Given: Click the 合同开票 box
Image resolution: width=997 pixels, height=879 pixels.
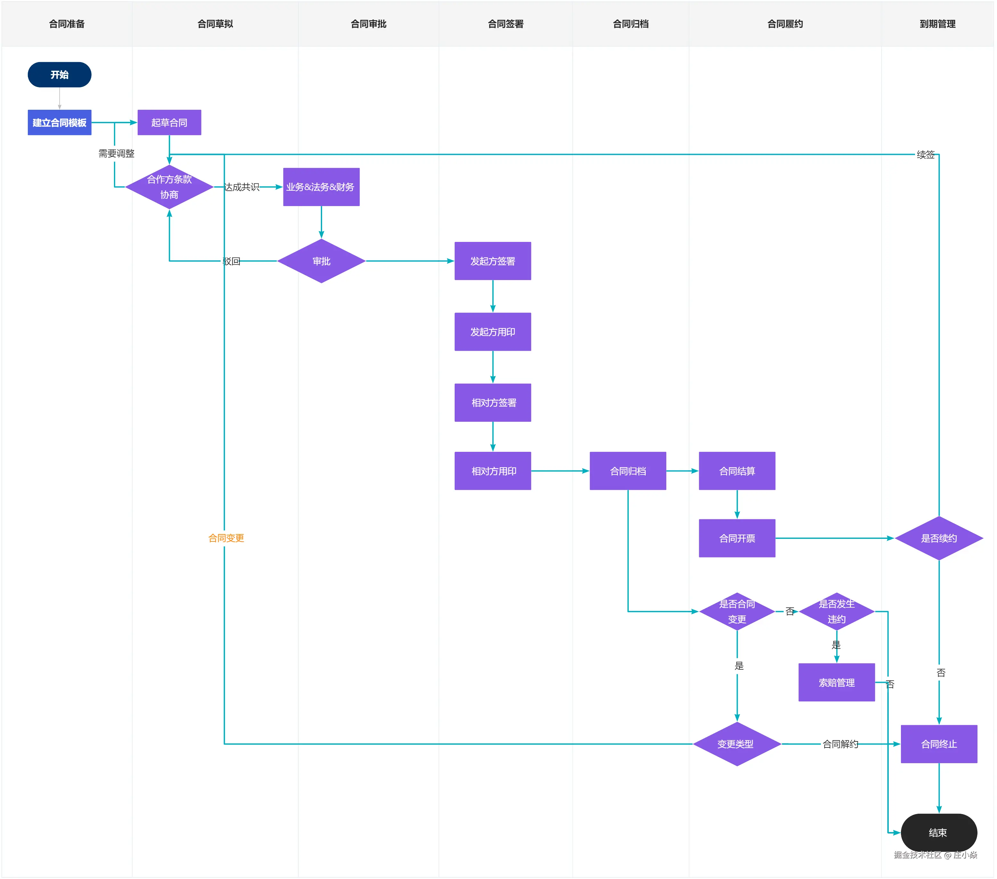Looking at the screenshot, I should [737, 538].
